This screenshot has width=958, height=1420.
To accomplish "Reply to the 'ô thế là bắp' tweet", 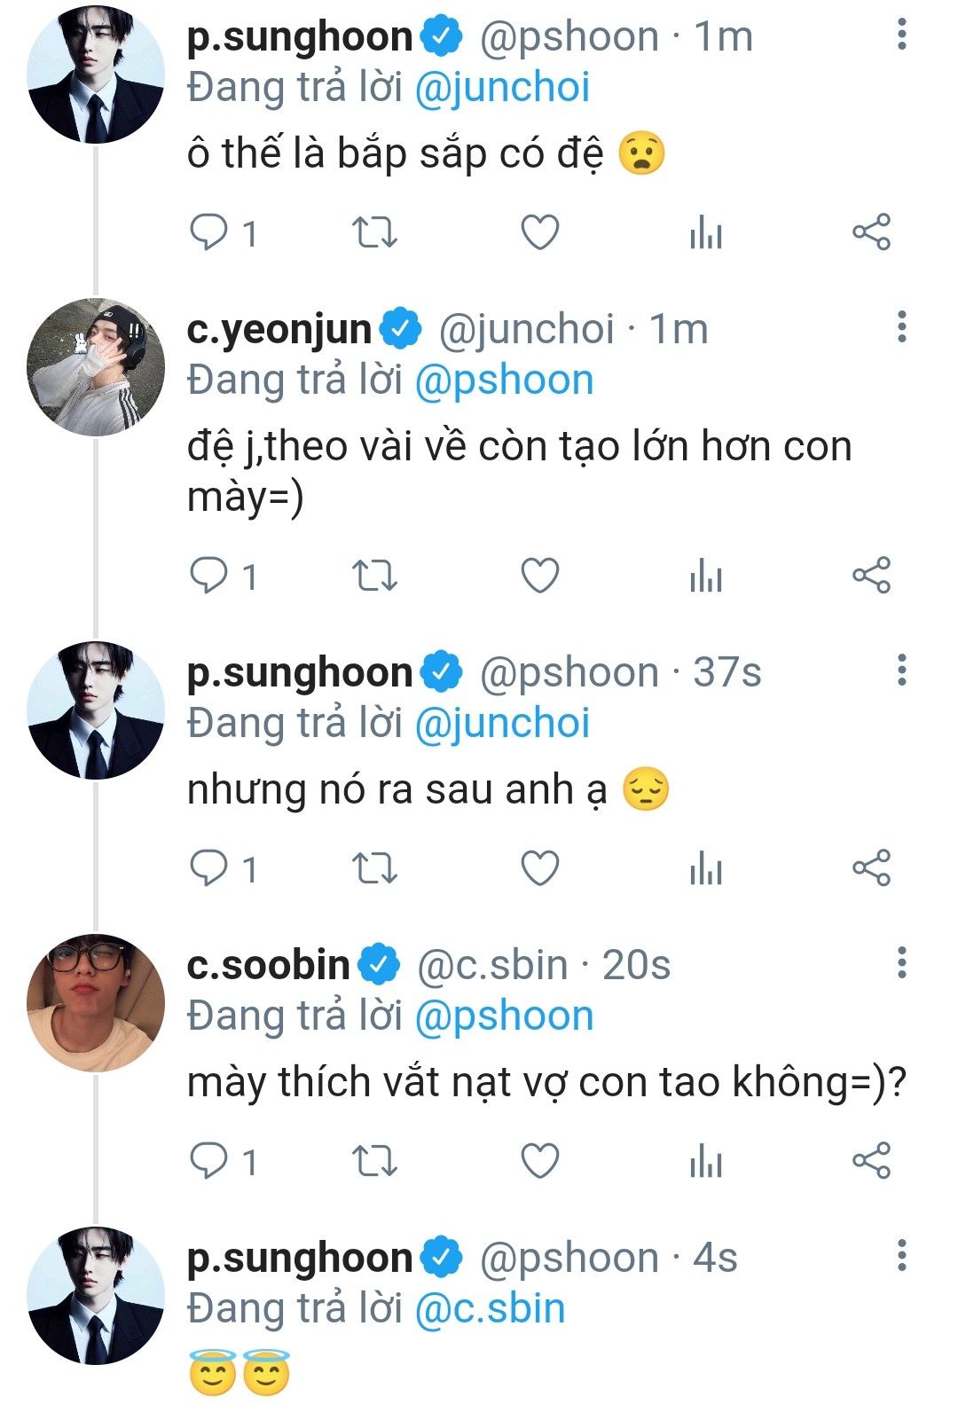I will click(209, 232).
